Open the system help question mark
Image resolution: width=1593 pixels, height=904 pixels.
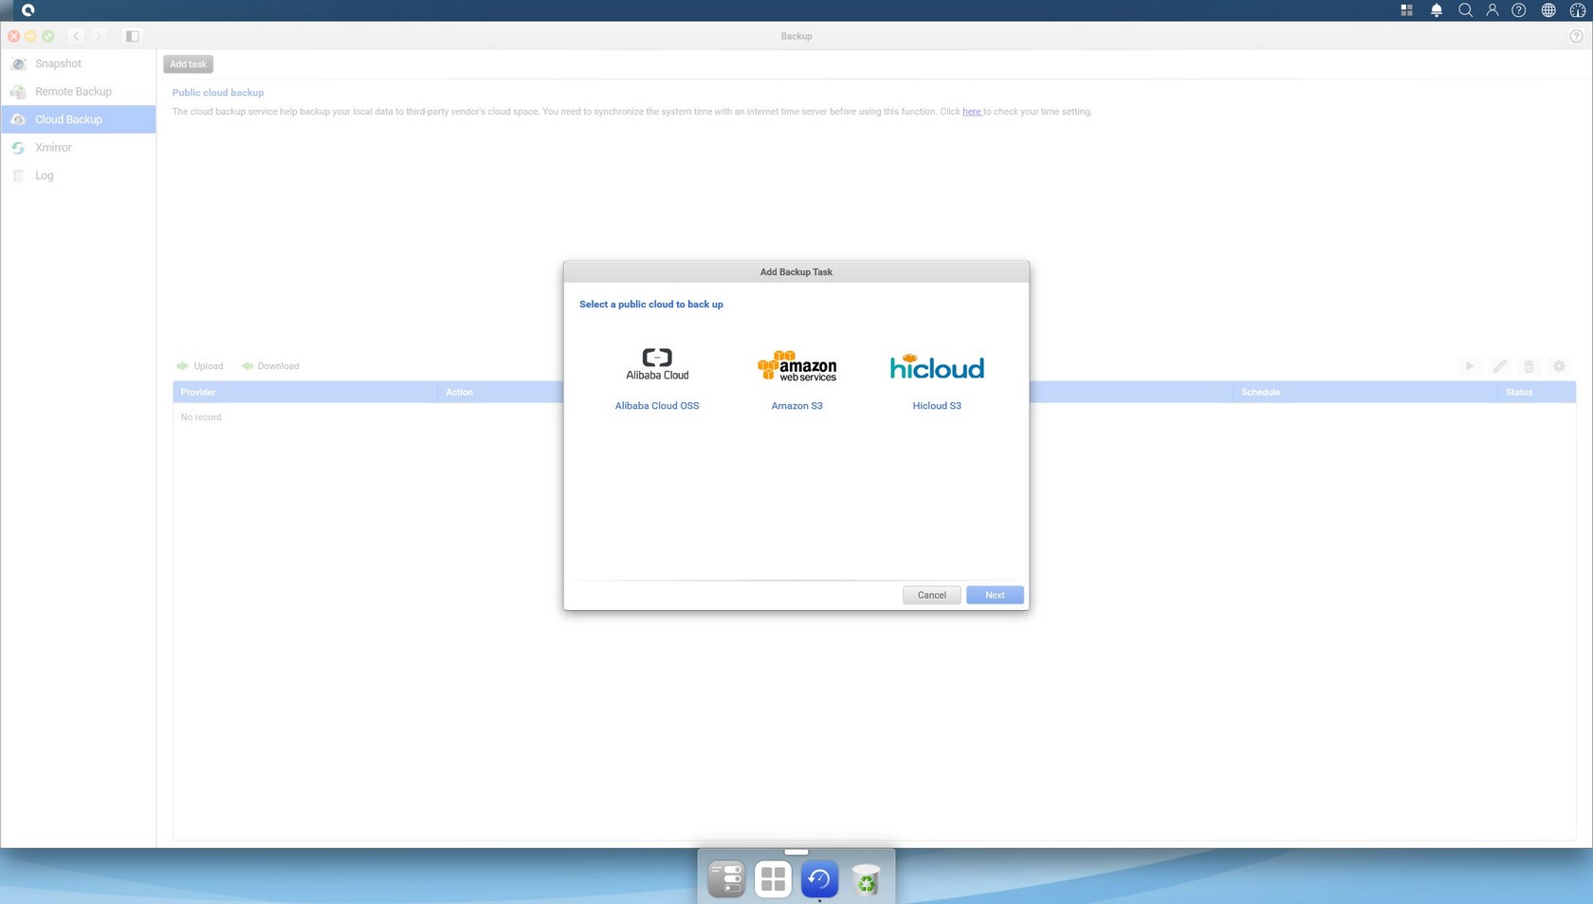click(x=1519, y=10)
